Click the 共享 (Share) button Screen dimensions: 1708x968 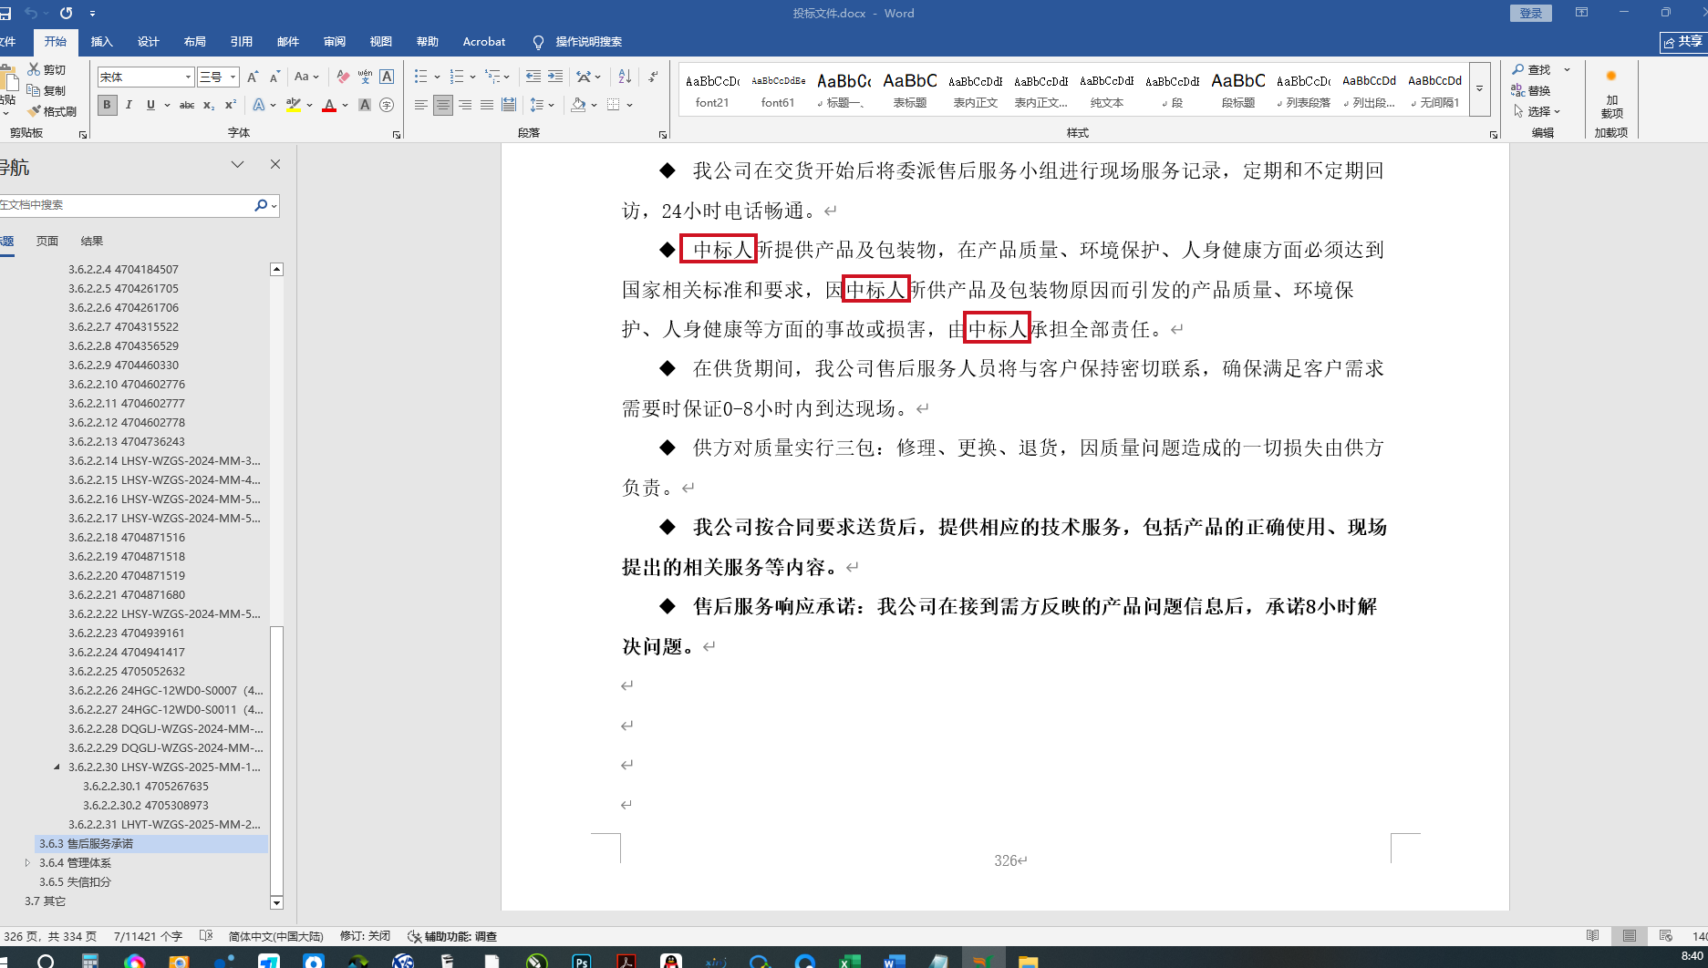click(x=1683, y=42)
